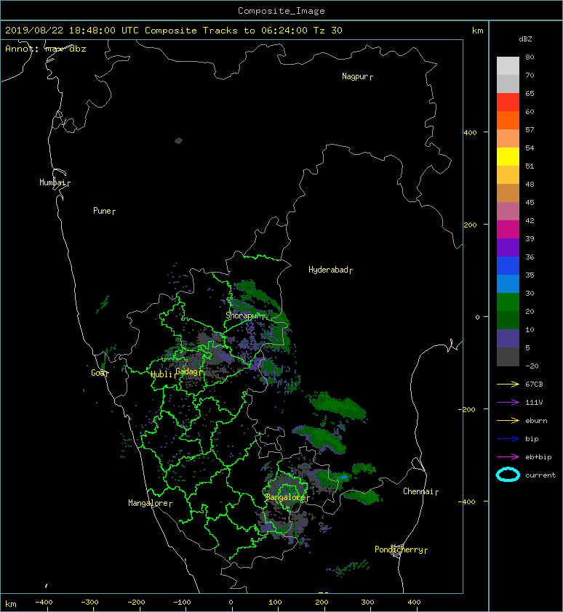Select the Mumbai city label

(55, 182)
